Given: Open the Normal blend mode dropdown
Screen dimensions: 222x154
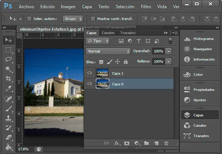Looking at the screenshot, I should click(108, 51).
